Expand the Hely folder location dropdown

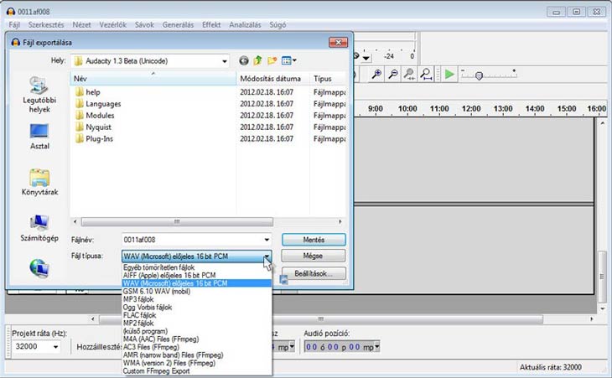224,60
